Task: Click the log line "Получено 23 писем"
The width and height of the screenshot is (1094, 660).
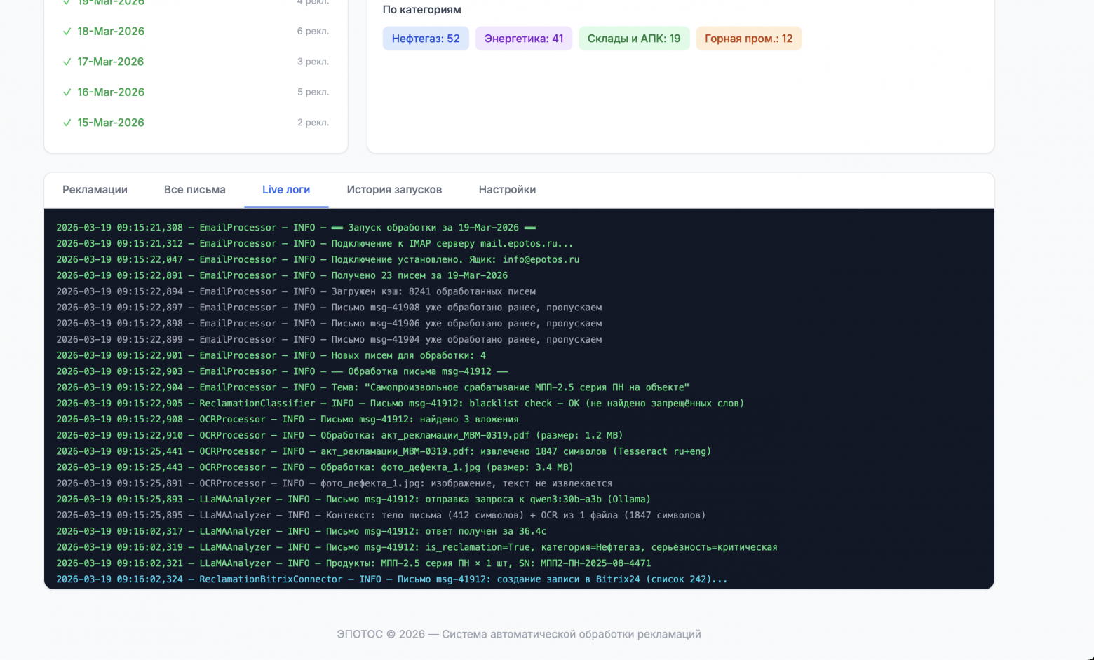Action: click(x=282, y=275)
